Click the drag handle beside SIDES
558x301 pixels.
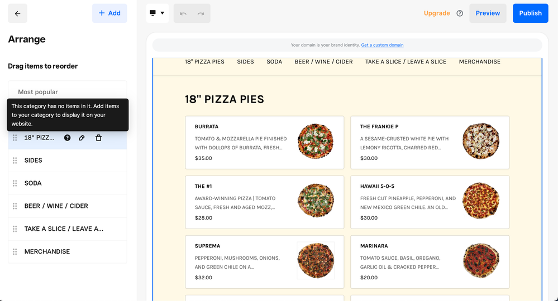(15, 161)
